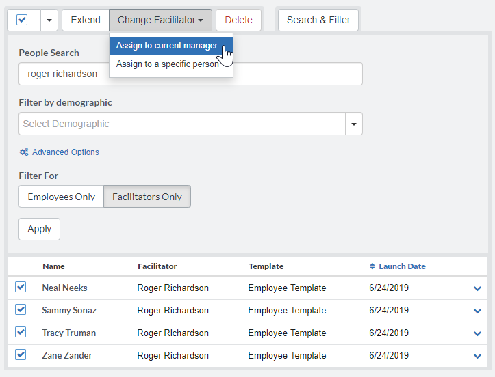Click 6/24/2019 date in Neal Neeks row

click(x=389, y=288)
